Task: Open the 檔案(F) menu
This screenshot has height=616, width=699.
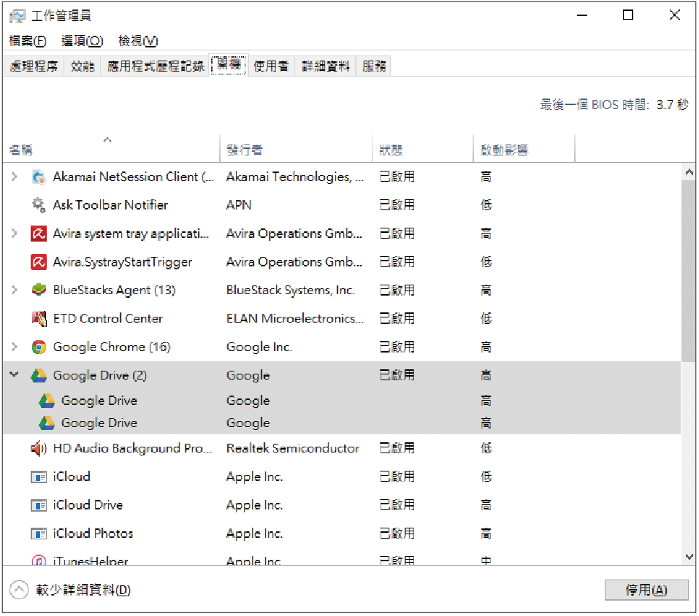Action: point(28,41)
